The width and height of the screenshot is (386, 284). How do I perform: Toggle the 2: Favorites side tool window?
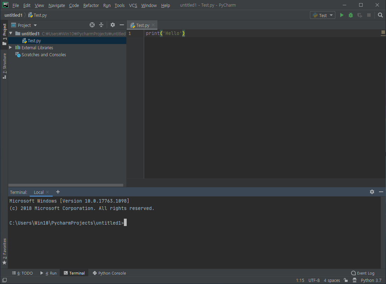tap(5, 251)
